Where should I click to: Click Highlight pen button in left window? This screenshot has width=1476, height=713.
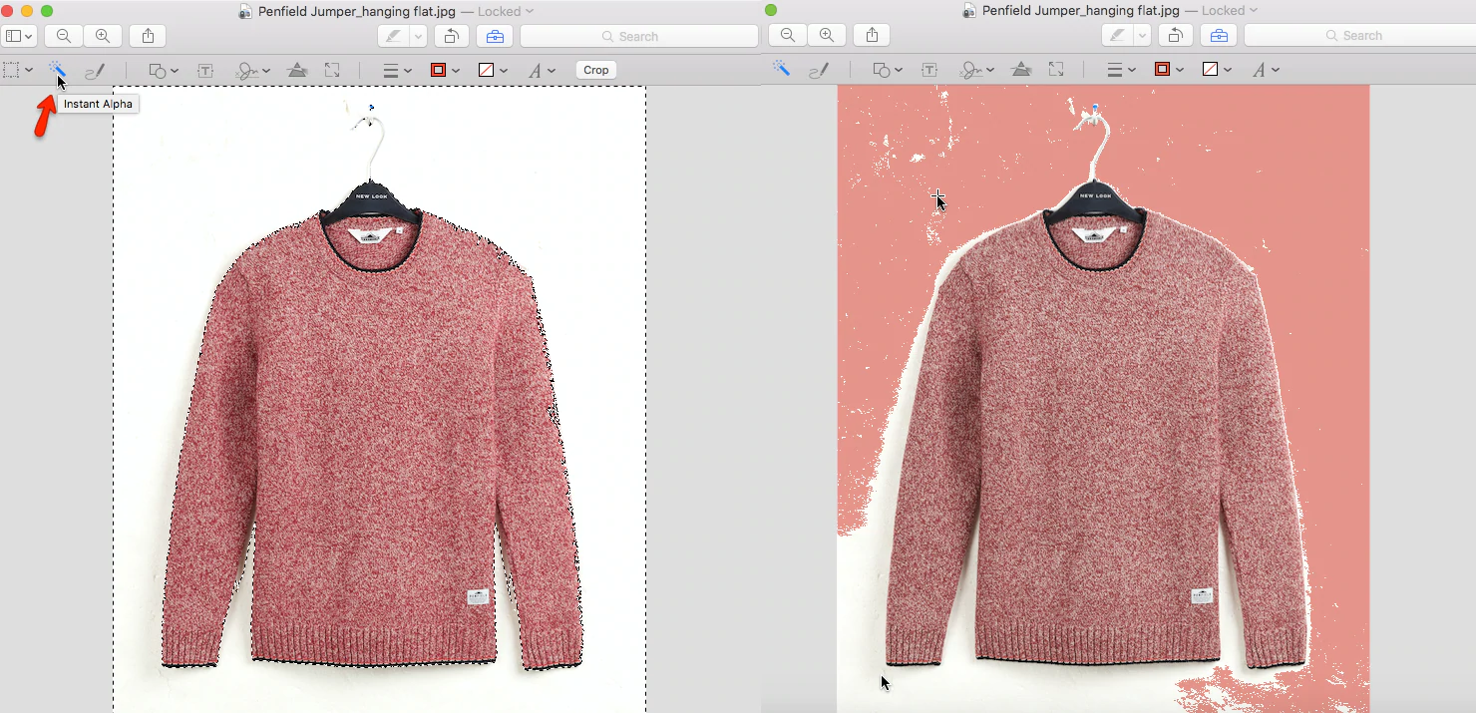394,36
